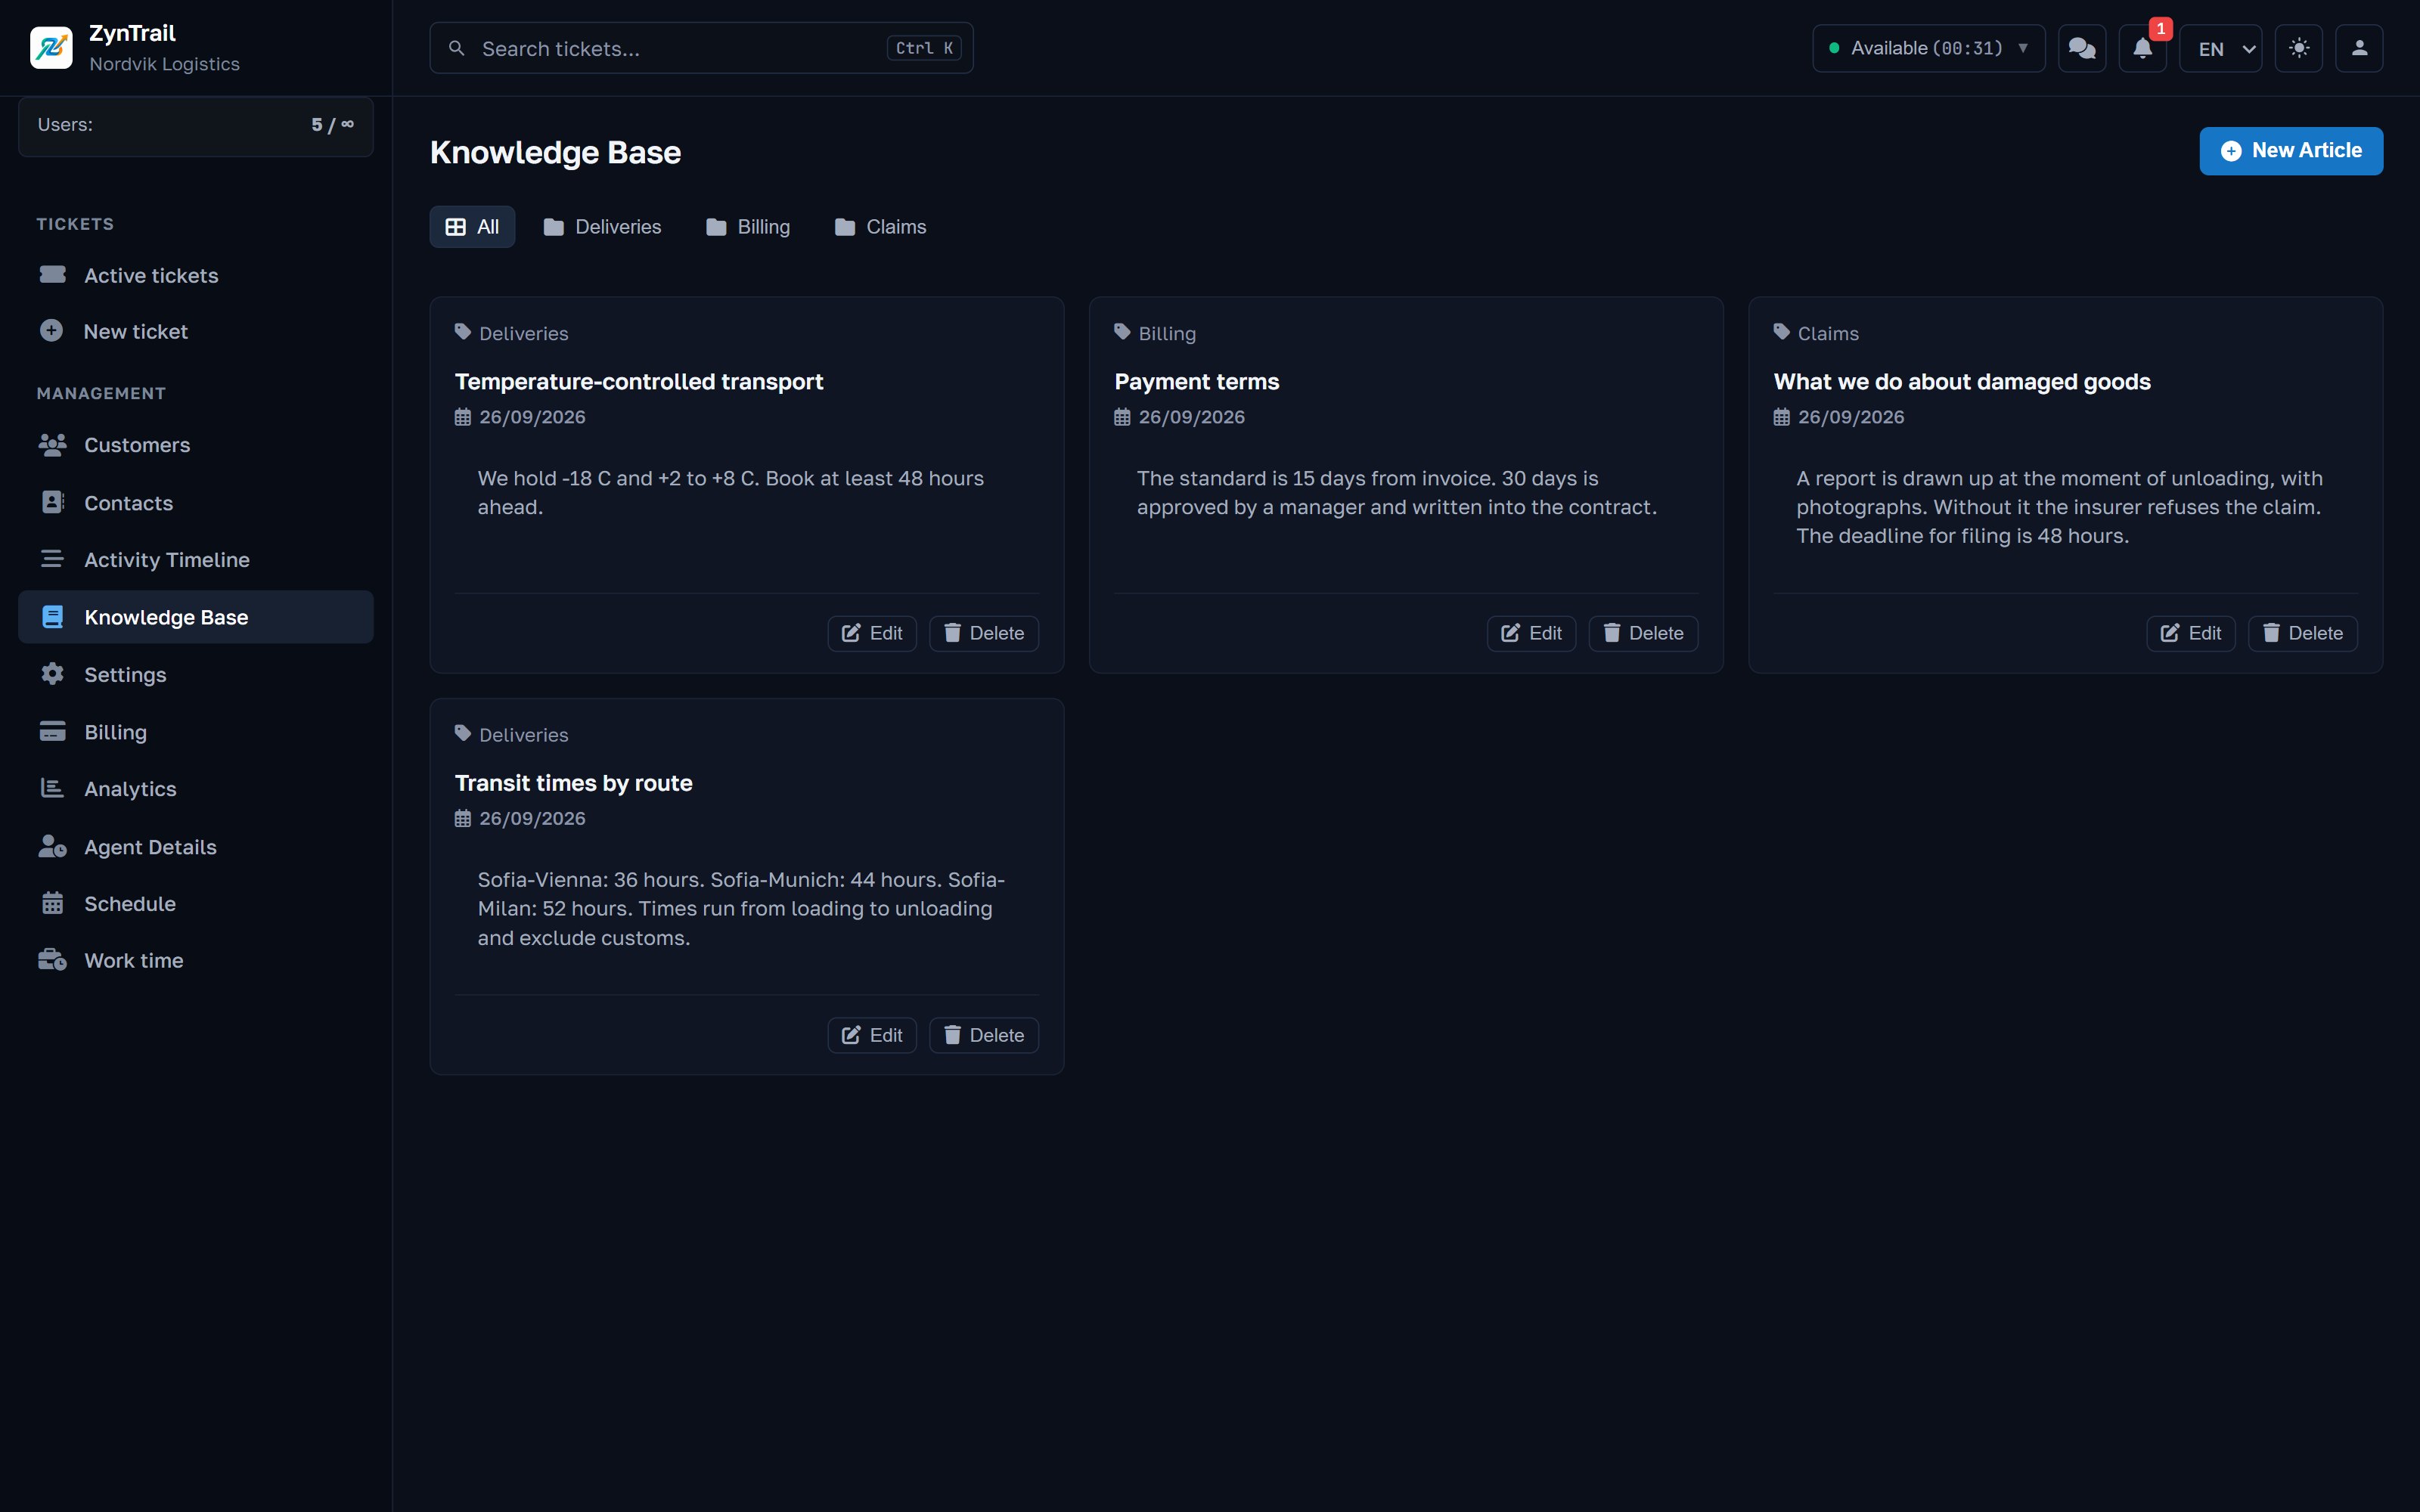Delete the damaged goods article
This screenshot has width=2420, height=1512.
coord(2302,633)
